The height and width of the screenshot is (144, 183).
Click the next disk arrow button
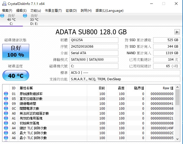pyautogui.click(x=177, y=32)
